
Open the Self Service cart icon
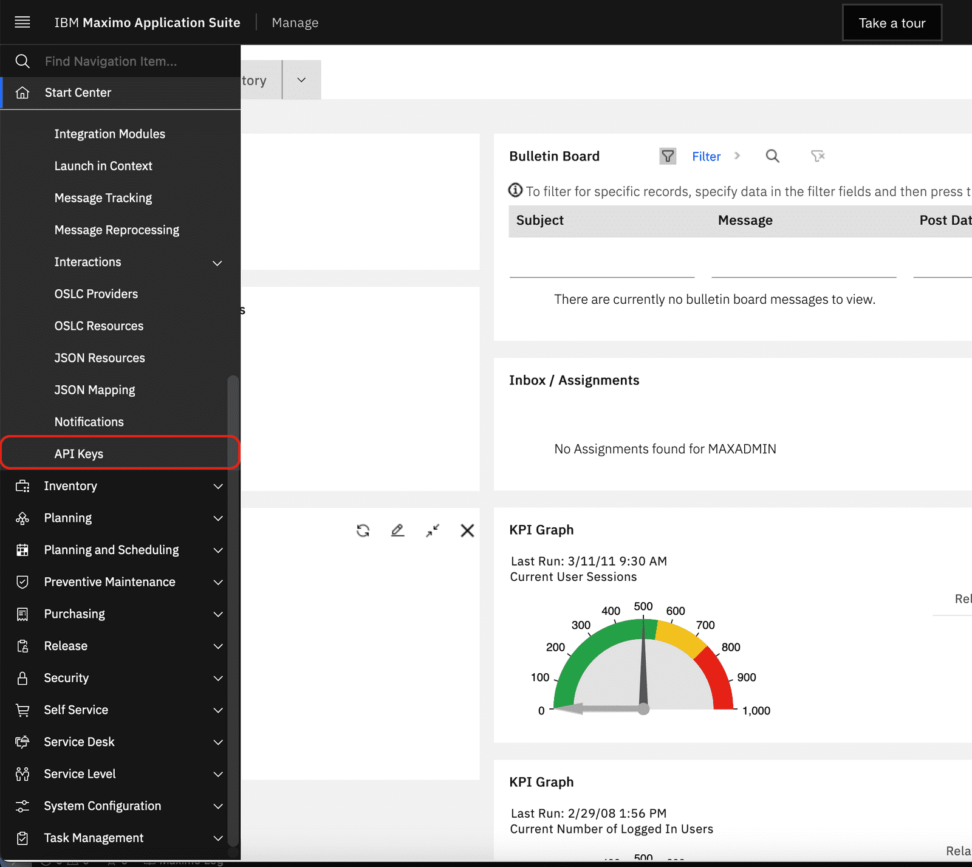click(22, 710)
